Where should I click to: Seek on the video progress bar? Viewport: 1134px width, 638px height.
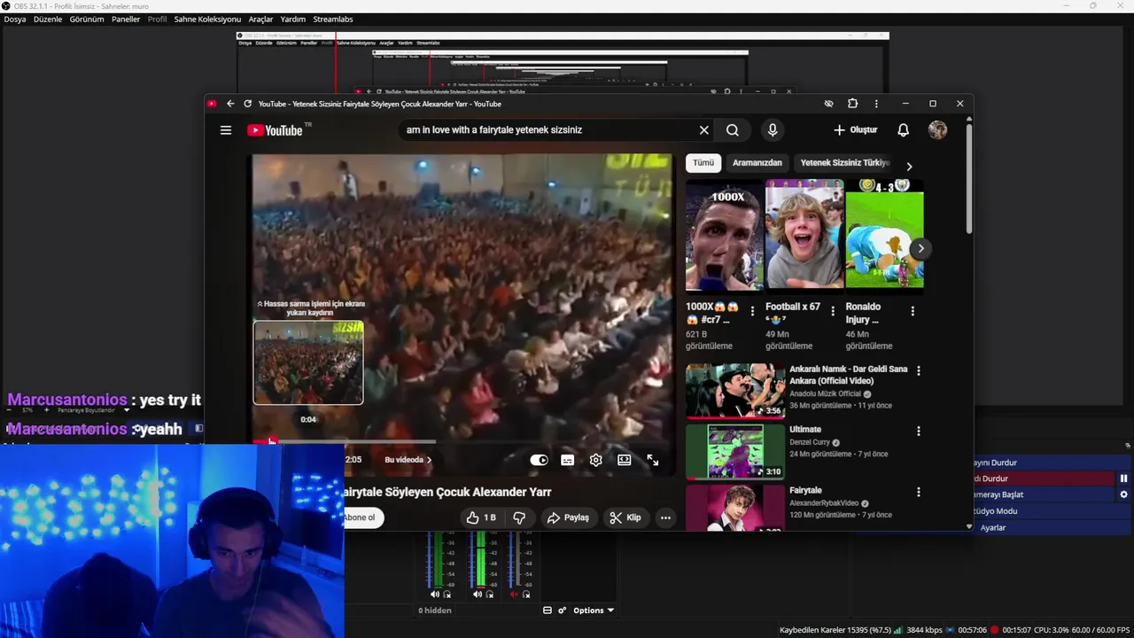pyautogui.click(x=463, y=441)
